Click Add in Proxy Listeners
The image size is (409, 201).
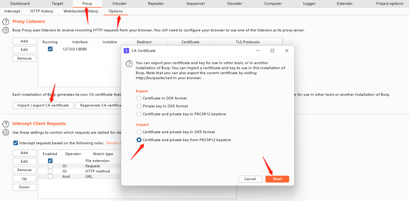tap(24, 41)
